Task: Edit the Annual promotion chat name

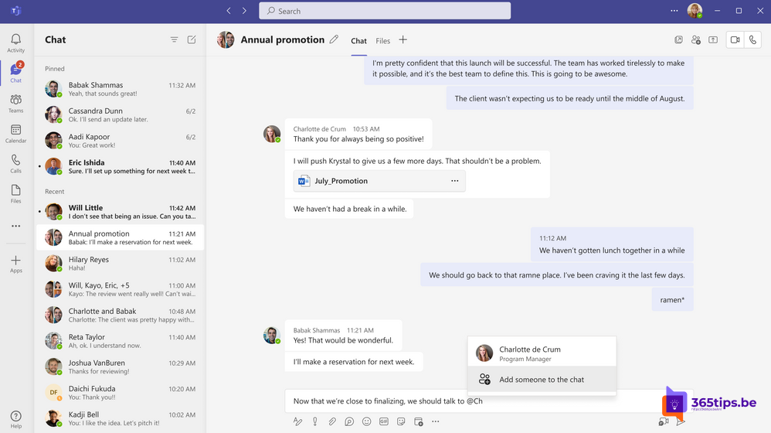Action: click(x=334, y=39)
